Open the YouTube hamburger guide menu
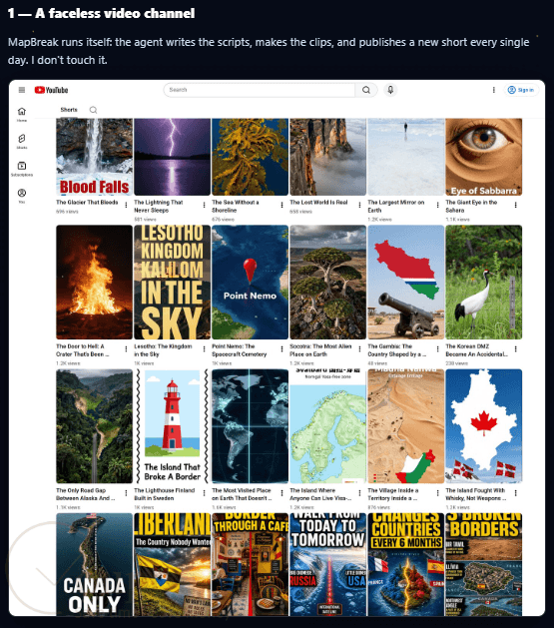This screenshot has width=554, height=628. [22, 90]
